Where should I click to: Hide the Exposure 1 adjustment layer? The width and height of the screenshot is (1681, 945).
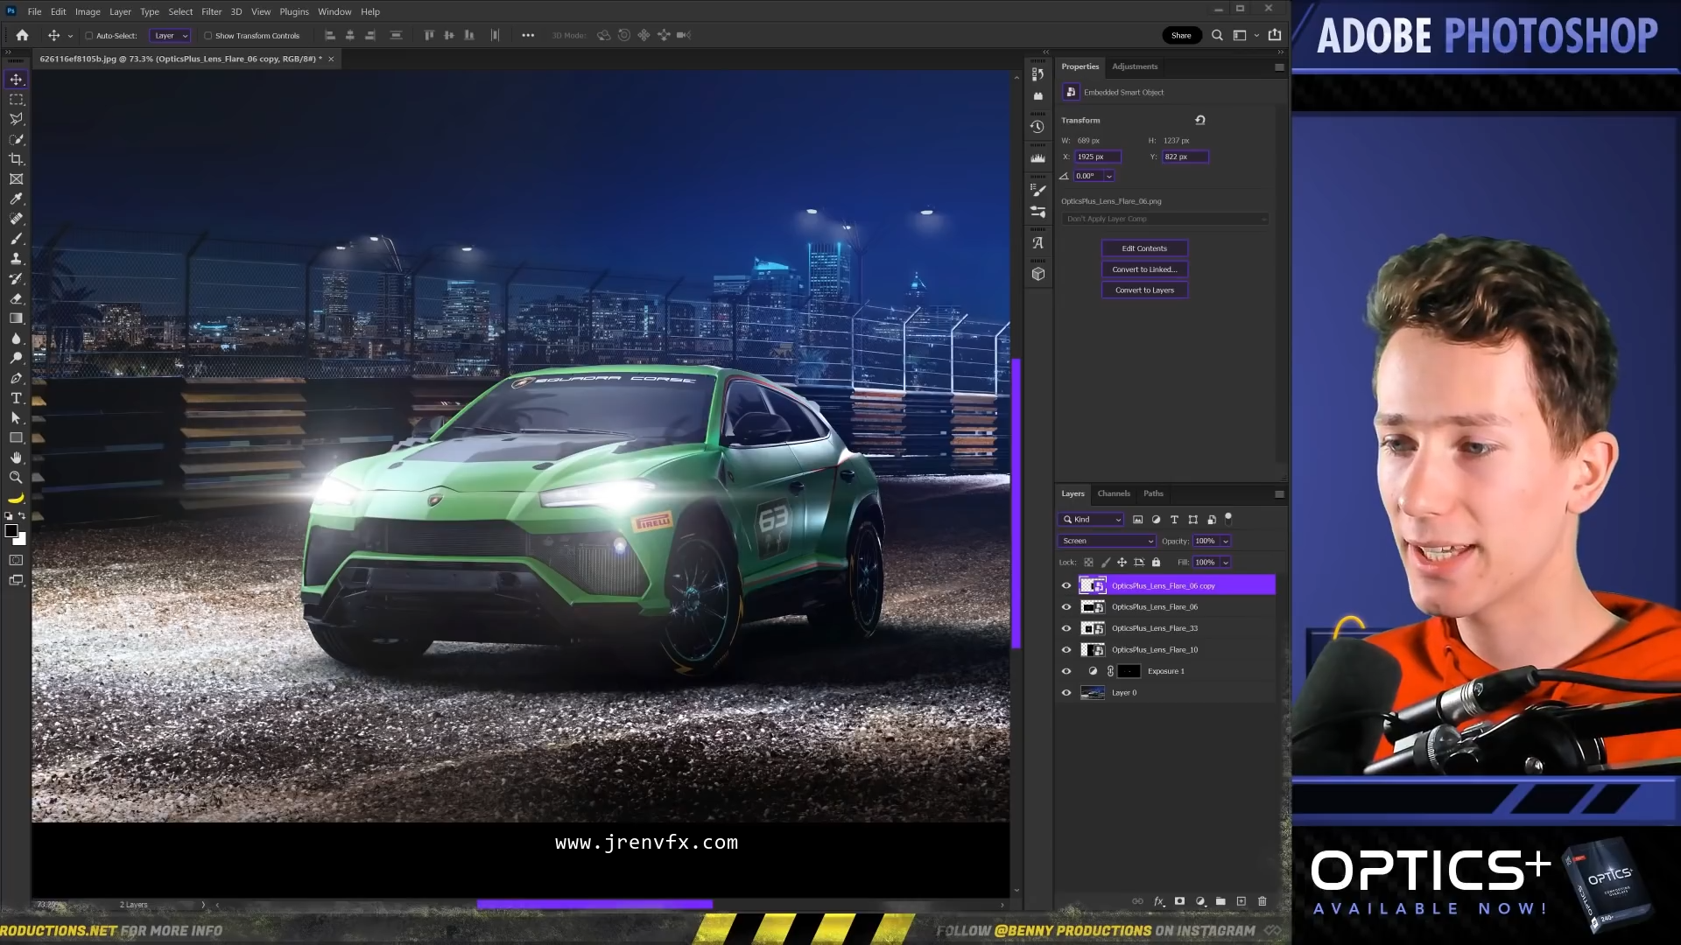coord(1066,671)
